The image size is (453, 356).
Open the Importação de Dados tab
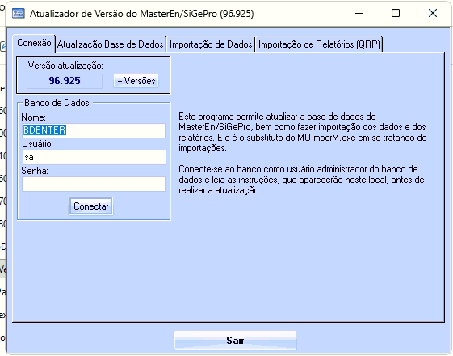tap(211, 44)
